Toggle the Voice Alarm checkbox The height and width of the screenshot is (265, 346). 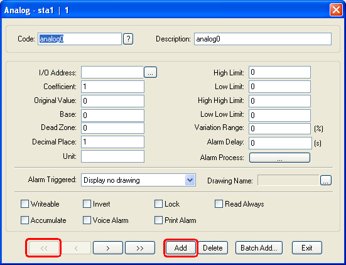[x=87, y=220]
